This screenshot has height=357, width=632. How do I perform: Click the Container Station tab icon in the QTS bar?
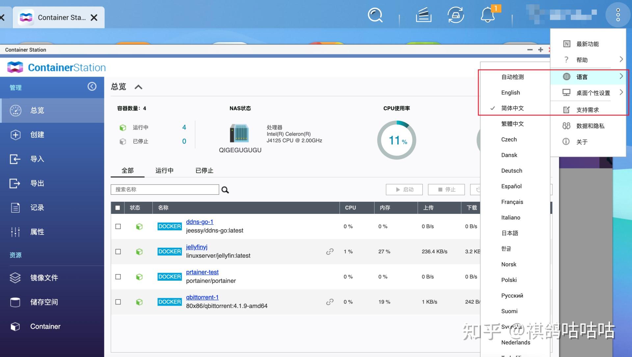tap(26, 17)
